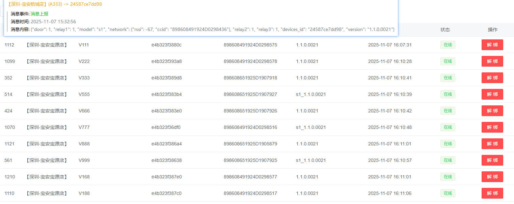This screenshot has height=204, width=514.
Task: Select ID 1112 in first table row
Action: pyautogui.click(x=9, y=45)
